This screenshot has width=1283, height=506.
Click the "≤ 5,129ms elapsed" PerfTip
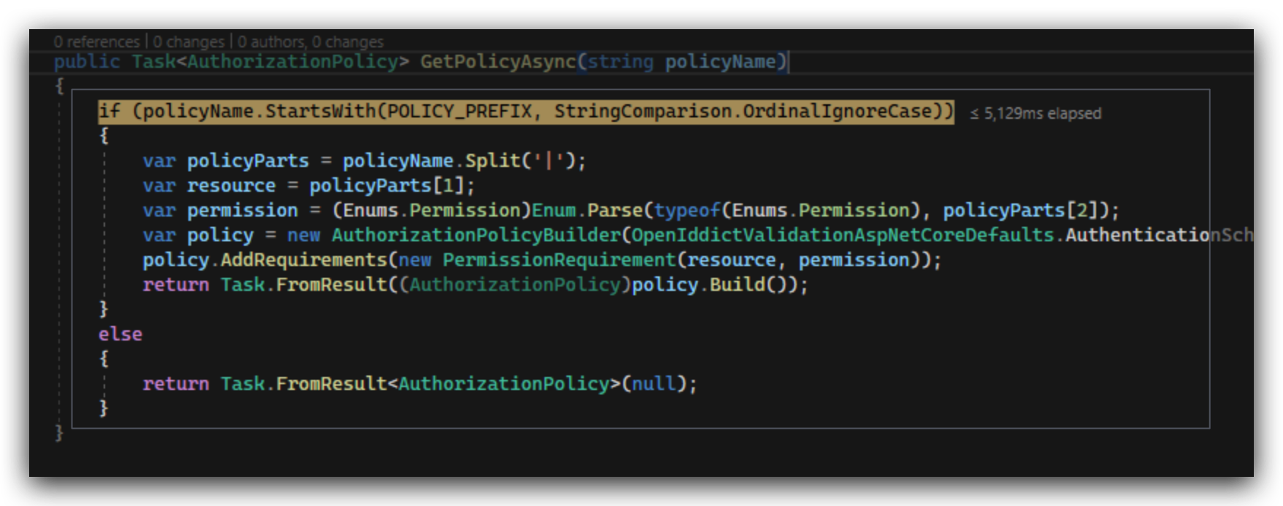tap(1035, 113)
